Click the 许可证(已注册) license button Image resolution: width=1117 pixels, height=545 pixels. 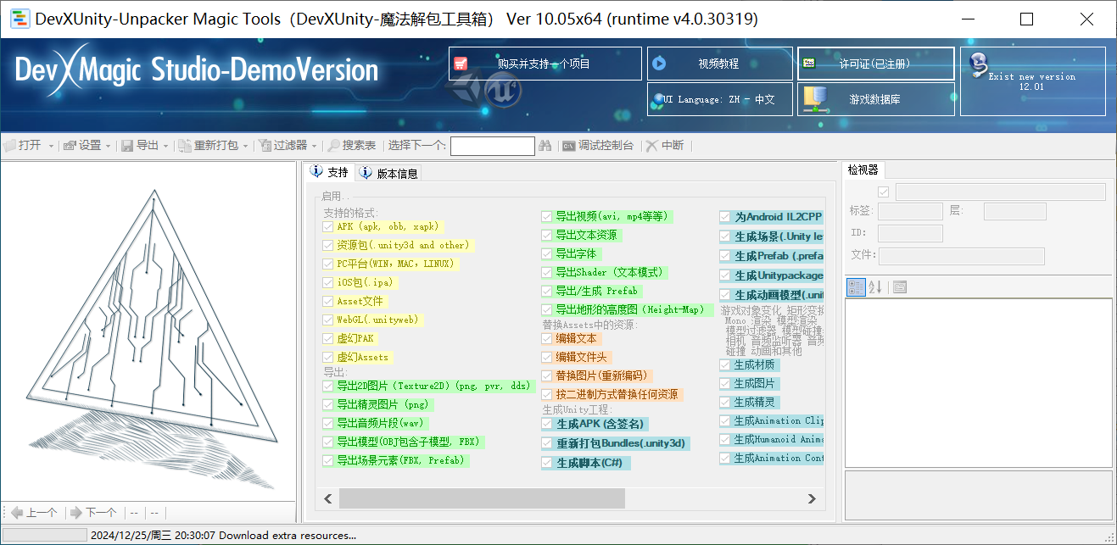[x=876, y=64]
